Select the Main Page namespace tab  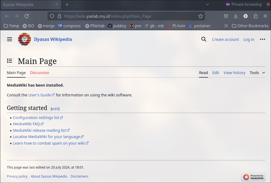(16, 73)
